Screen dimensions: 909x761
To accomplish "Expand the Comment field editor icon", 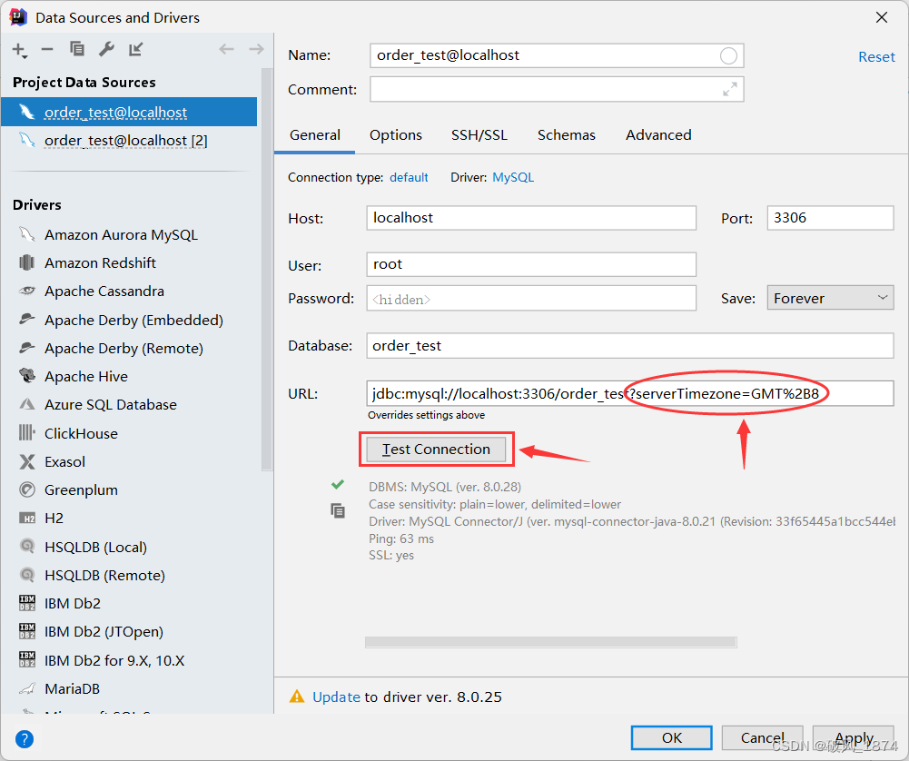I will pos(729,89).
